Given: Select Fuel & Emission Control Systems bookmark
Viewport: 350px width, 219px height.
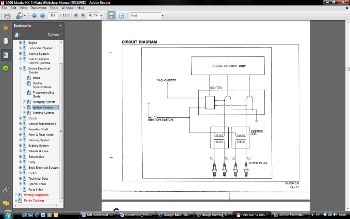Looking at the screenshot, I should click(39, 61).
